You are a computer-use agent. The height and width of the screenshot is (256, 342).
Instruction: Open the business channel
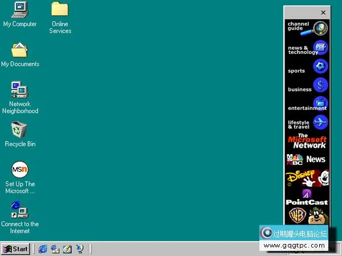[x=307, y=85]
